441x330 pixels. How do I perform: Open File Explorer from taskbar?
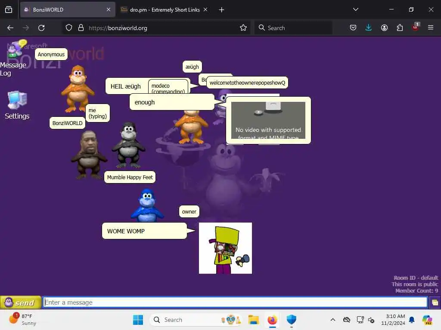pyautogui.click(x=253, y=320)
